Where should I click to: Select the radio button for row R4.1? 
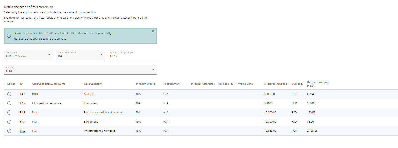tap(9, 94)
